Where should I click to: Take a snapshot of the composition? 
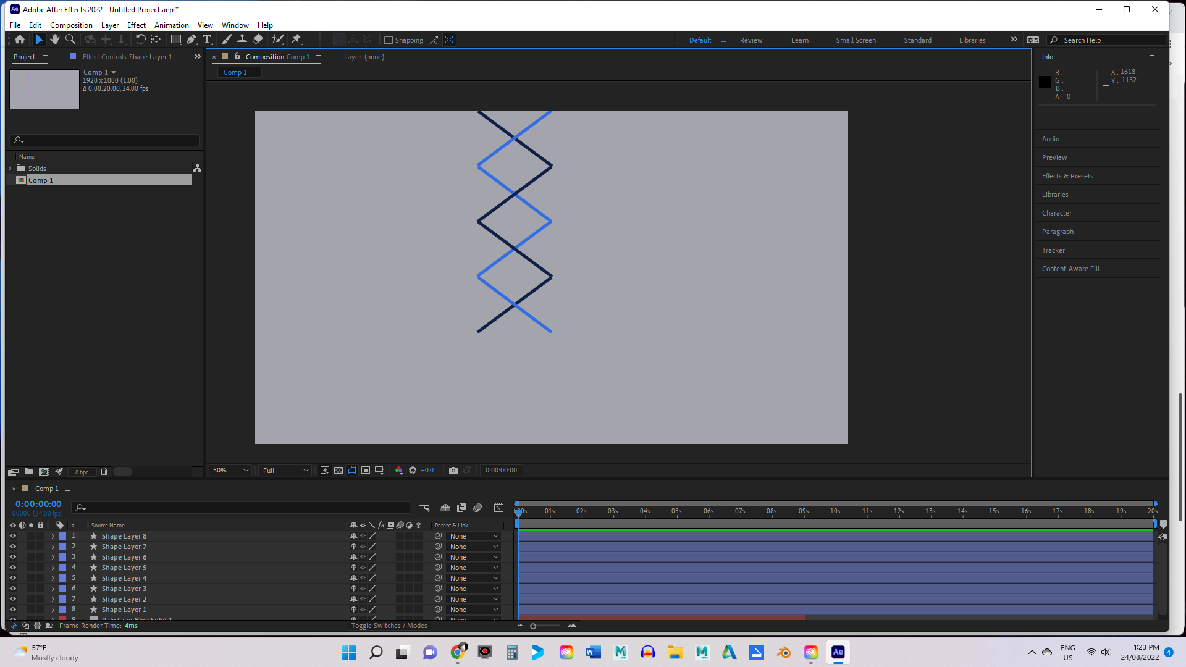click(x=453, y=470)
